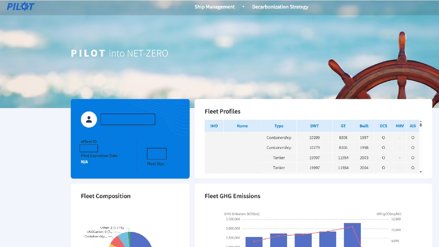Click the scroll-up arrow of Fleet Profiles
The width and height of the screenshot is (439, 247).
pos(421,121)
